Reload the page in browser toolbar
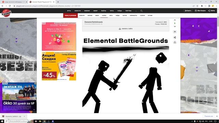This screenshot has width=219, height=123. [x=10, y=6]
